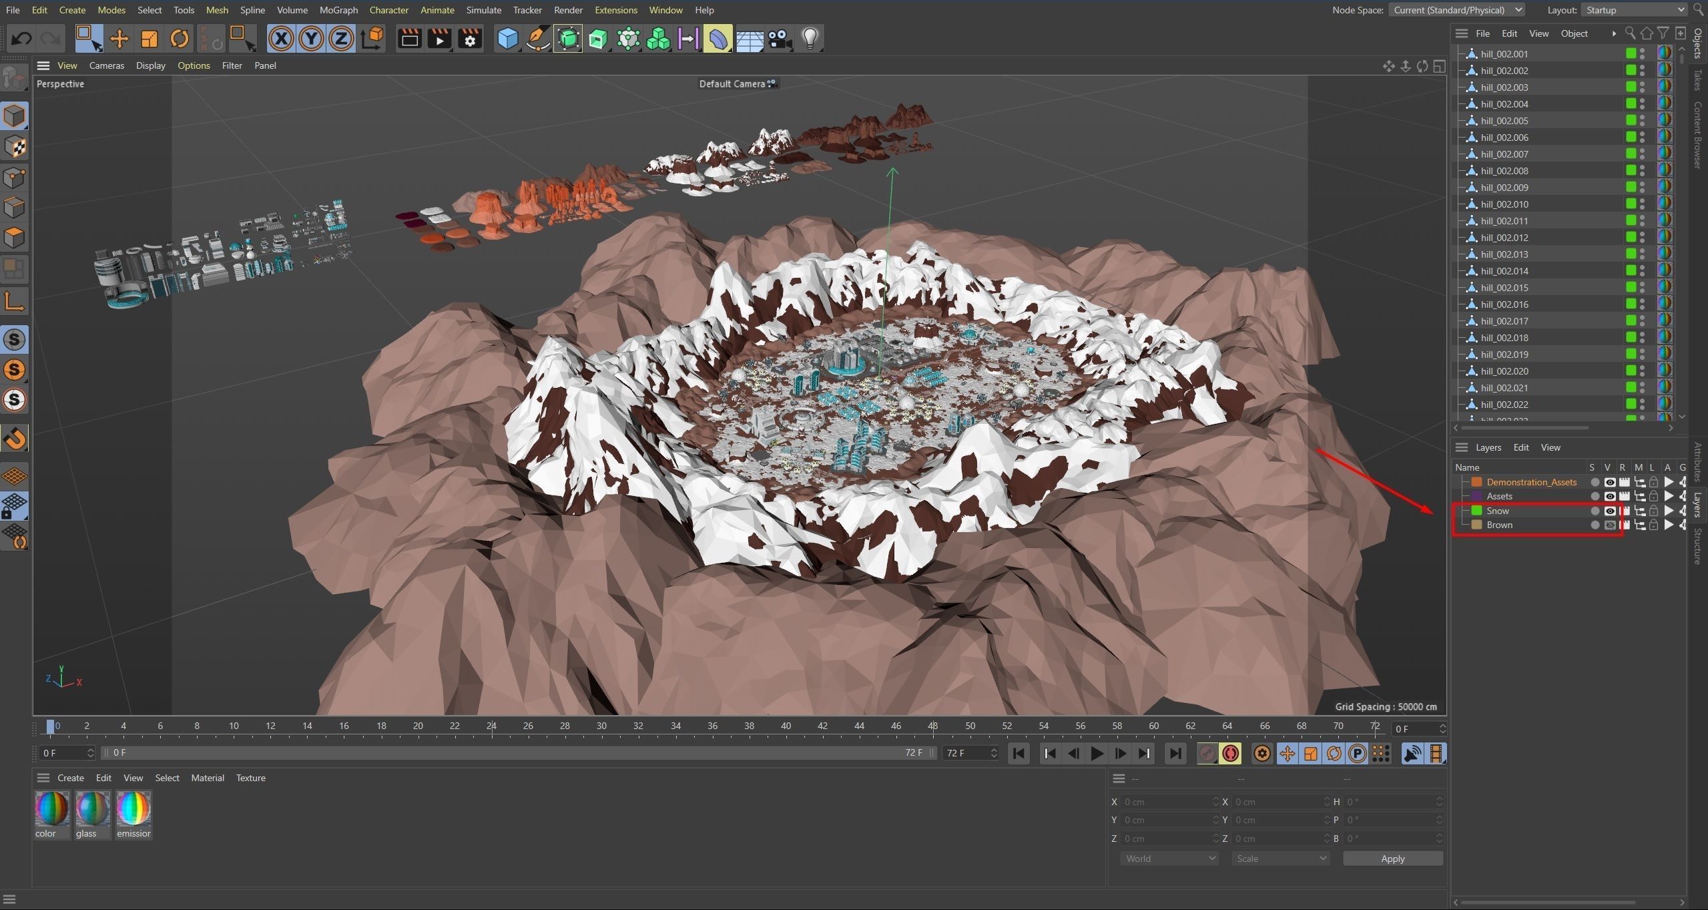Toggle visibility eye of Snow layer
The height and width of the screenshot is (910, 1708).
click(1610, 511)
